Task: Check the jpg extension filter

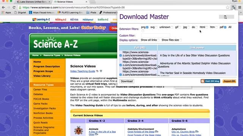Action: coord(189,27)
